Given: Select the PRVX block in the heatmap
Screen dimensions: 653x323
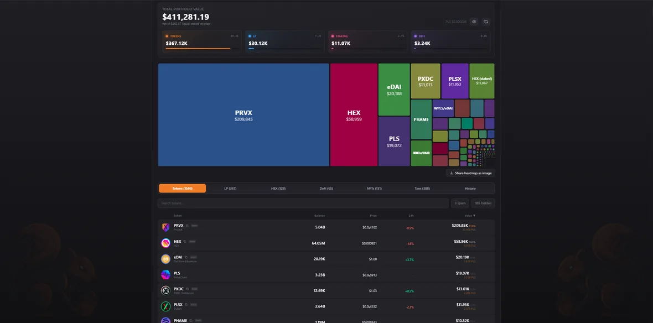Looking at the screenshot, I should (243, 115).
